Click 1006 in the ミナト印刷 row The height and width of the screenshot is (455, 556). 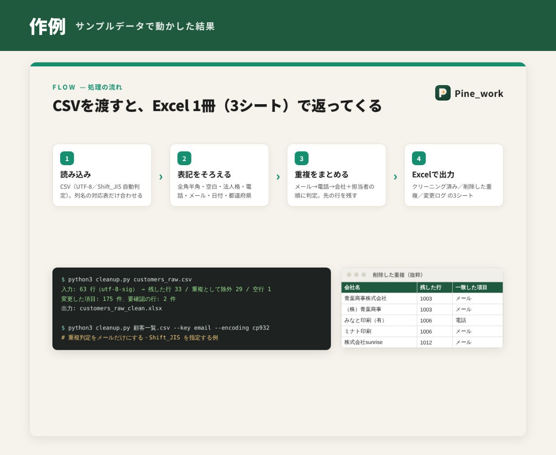pyautogui.click(x=435, y=331)
